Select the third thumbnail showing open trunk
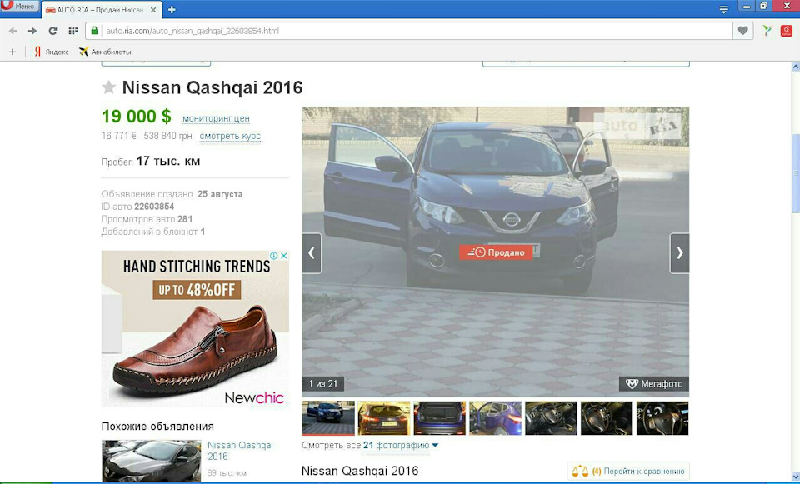800x484 pixels. (440, 418)
